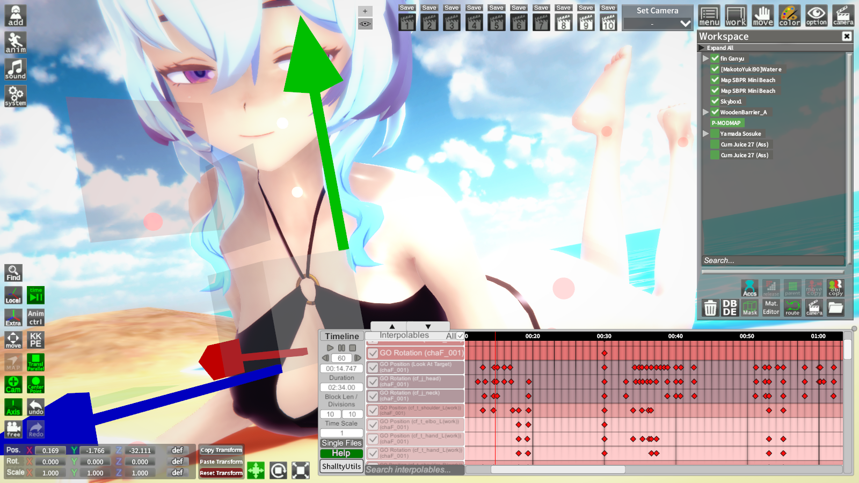
Task: Expand the fin Ganyu tree node
Action: pyautogui.click(x=705, y=58)
